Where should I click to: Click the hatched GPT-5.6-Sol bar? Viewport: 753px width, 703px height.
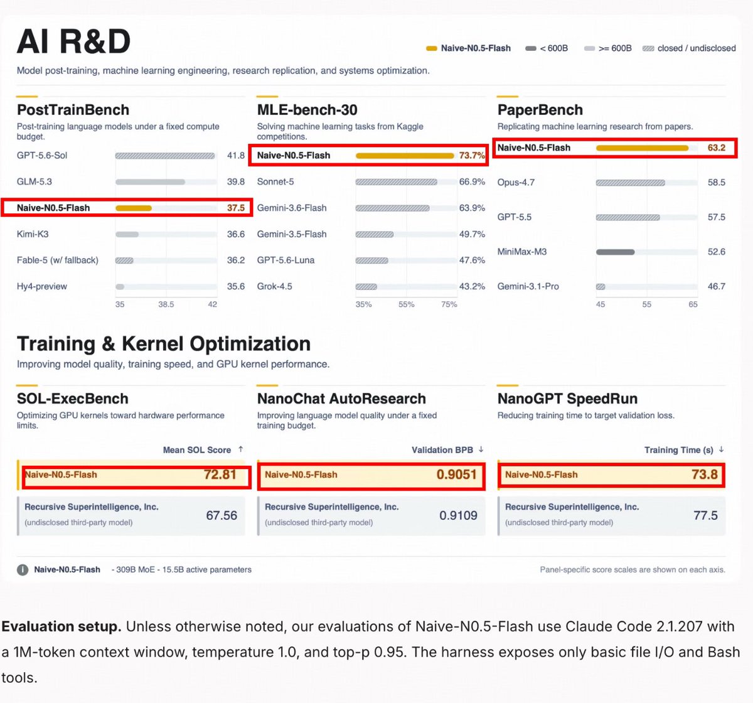165,156
